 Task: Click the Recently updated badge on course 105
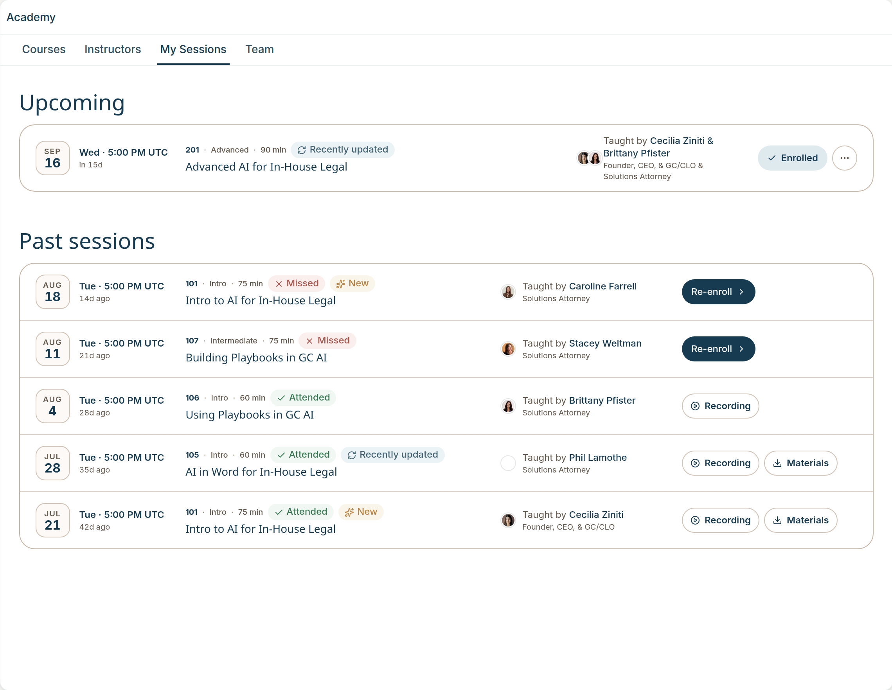click(393, 455)
